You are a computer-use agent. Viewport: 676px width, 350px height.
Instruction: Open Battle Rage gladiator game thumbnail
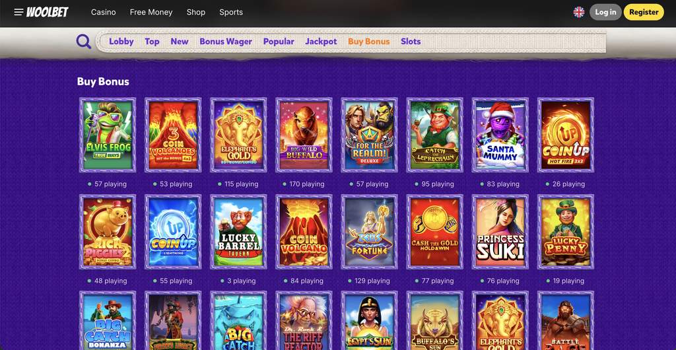566,321
